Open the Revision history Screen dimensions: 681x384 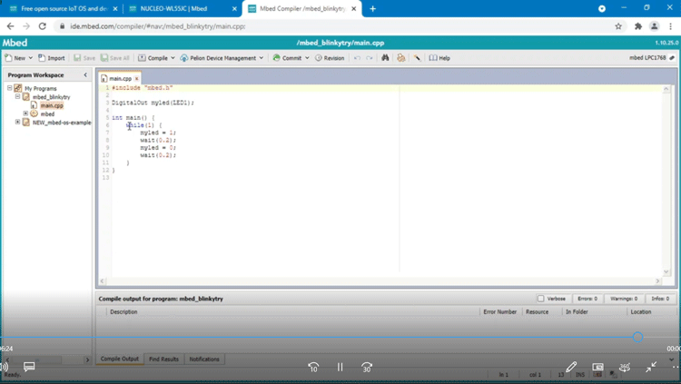(x=330, y=58)
